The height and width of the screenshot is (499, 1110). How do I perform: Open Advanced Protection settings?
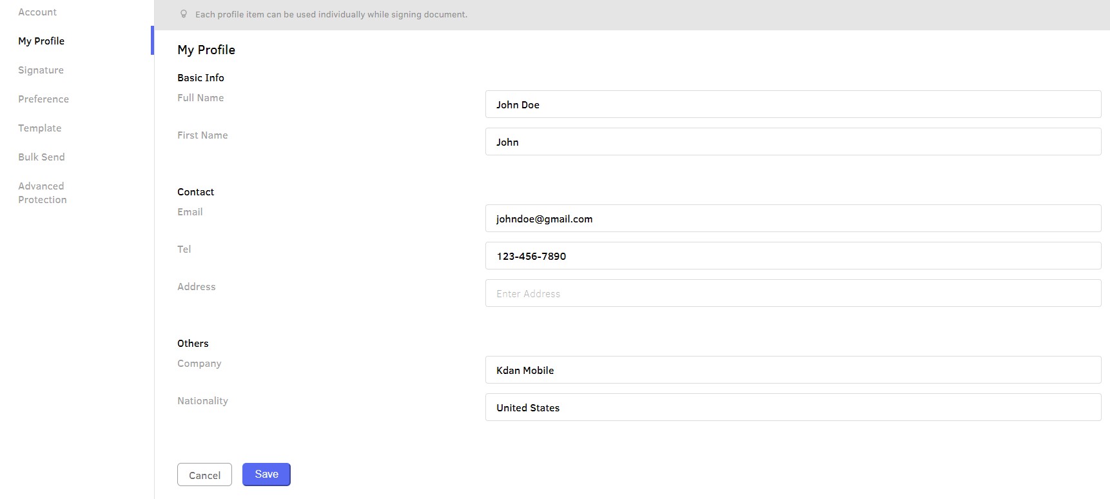pos(43,193)
